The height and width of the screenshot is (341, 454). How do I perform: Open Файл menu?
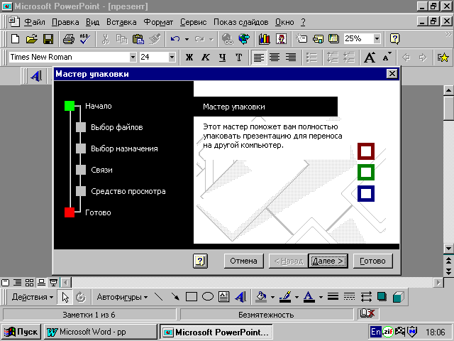(35, 22)
